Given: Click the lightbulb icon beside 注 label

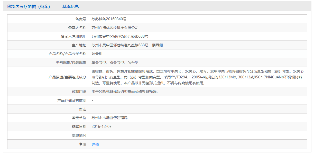Looking at the screenshot, I should pos(81,144).
